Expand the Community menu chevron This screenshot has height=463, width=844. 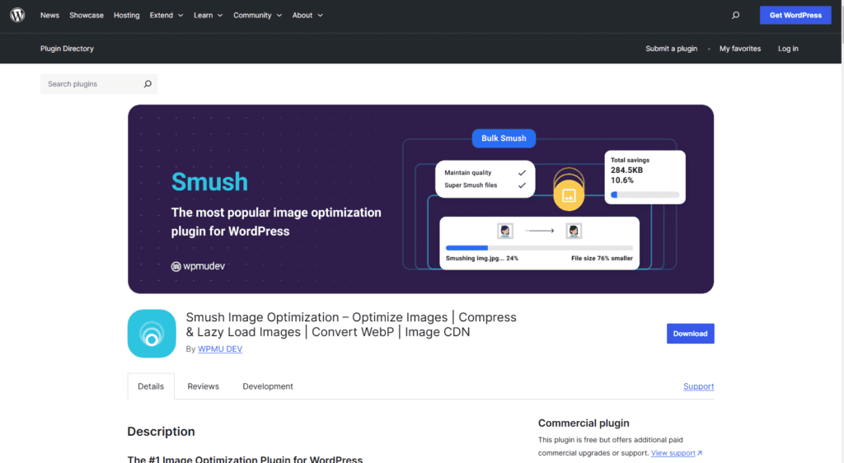(x=279, y=16)
